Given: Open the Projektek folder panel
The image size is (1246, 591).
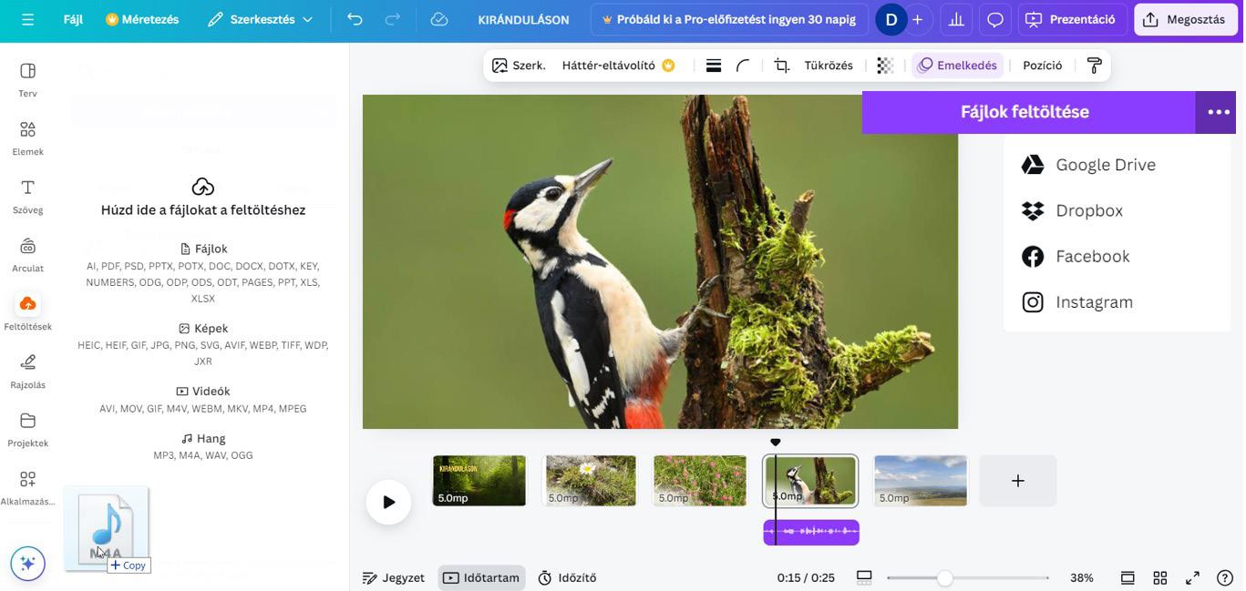Looking at the screenshot, I should pyautogui.click(x=27, y=429).
